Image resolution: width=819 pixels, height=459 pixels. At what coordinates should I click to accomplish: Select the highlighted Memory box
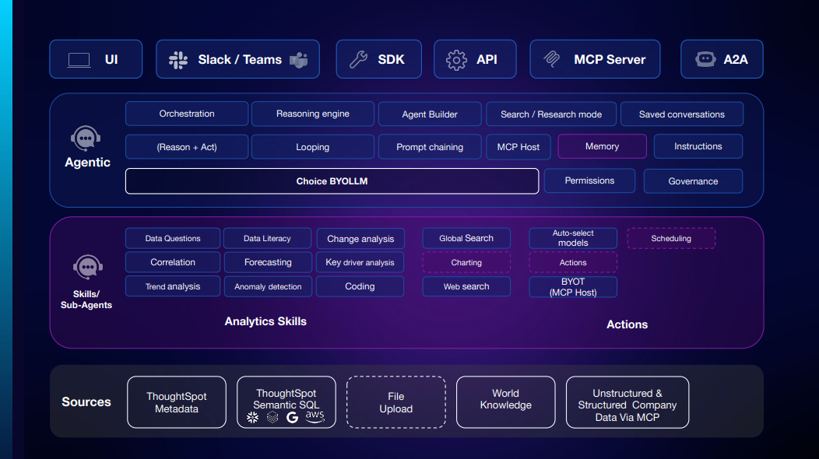[x=602, y=146]
